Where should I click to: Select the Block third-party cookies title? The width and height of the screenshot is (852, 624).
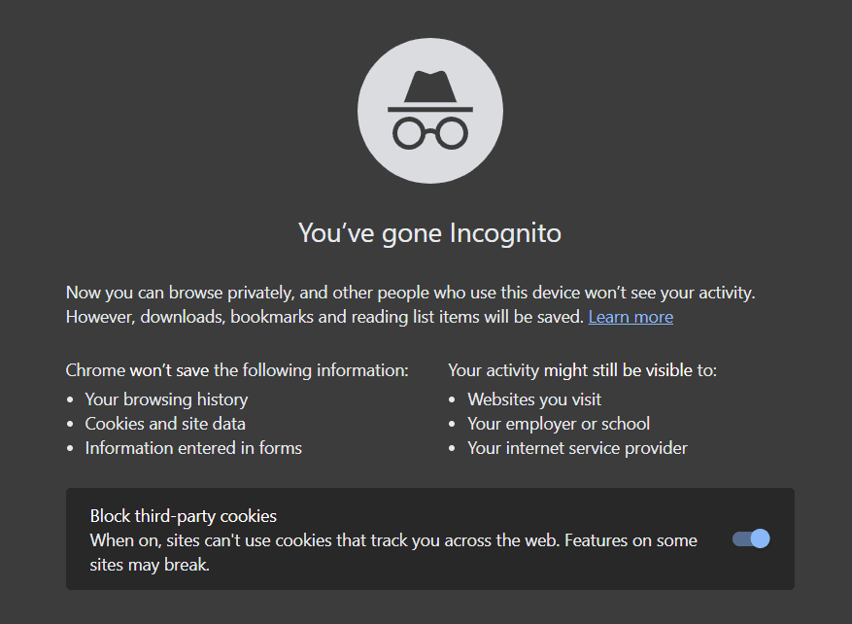pos(183,516)
